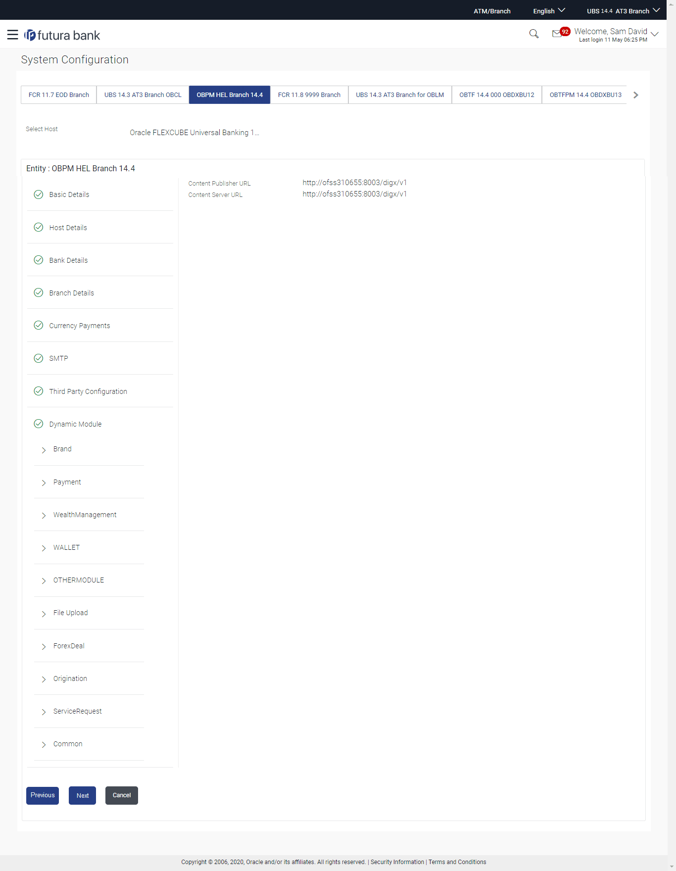Screen dimensions: 676x871
Task: Open the Welcome Sam David user menu
Action: [x=616, y=35]
